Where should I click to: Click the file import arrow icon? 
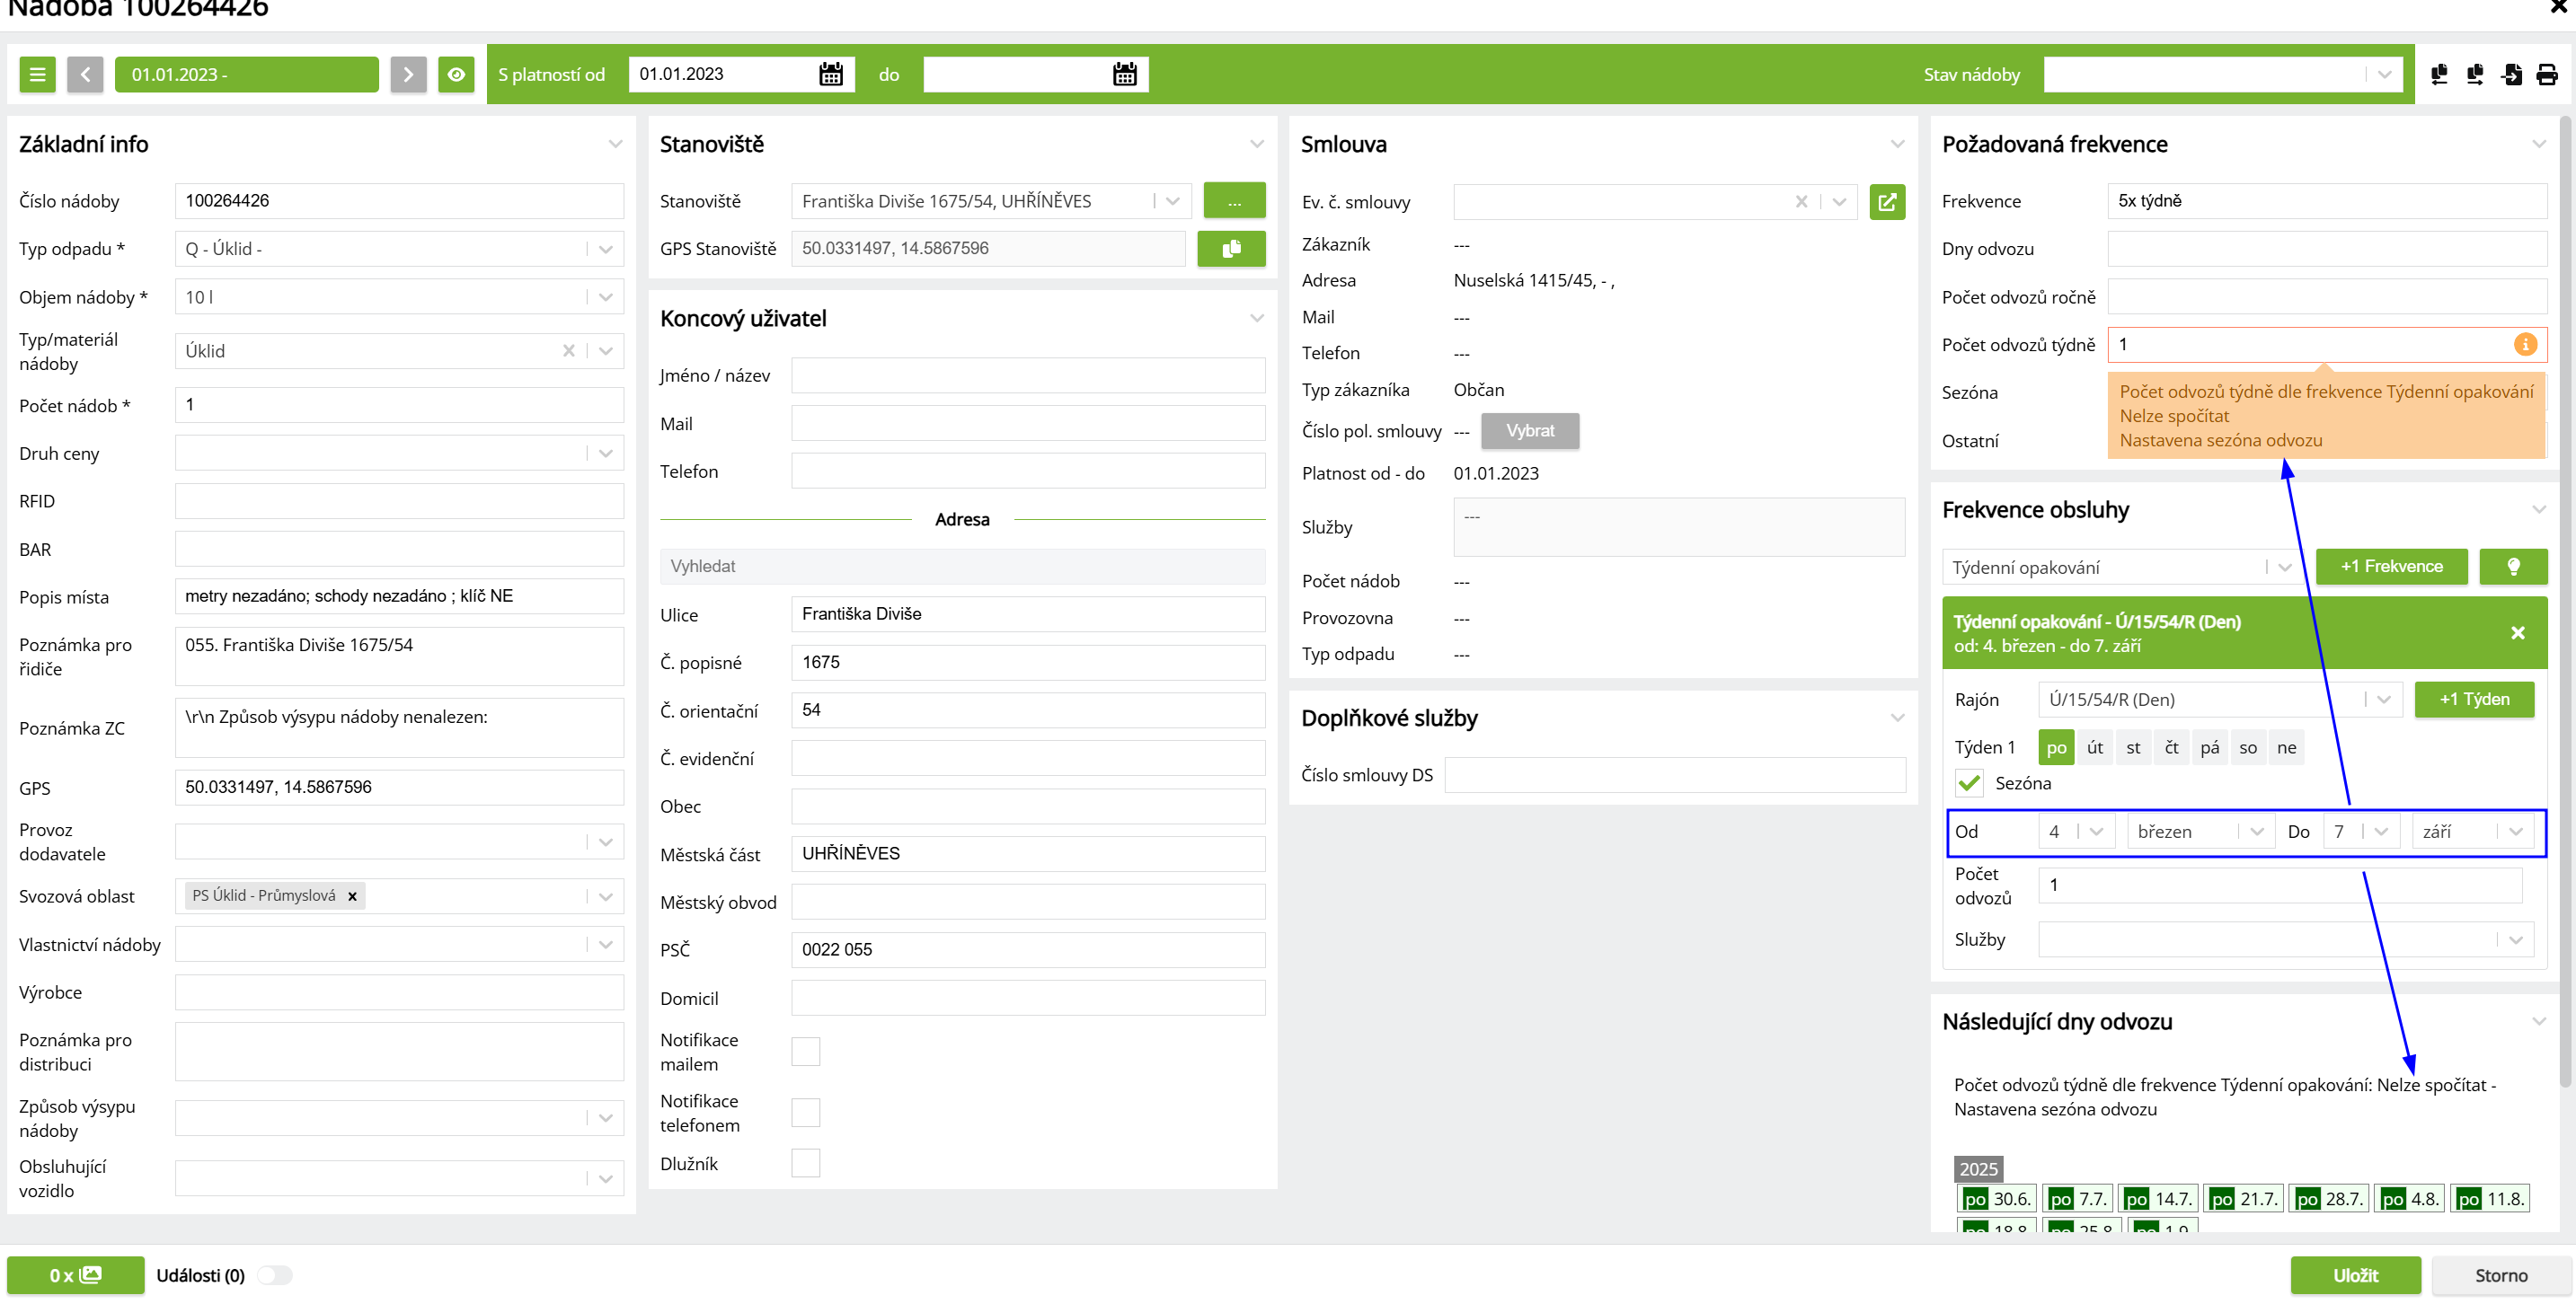(x=2511, y=74)
